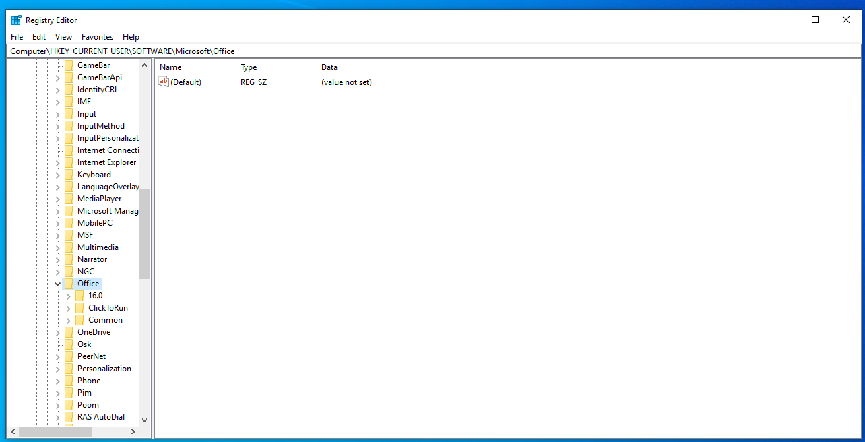Select the LanguageOverlay key label
The image size is (865, 442).
point(108,187)
